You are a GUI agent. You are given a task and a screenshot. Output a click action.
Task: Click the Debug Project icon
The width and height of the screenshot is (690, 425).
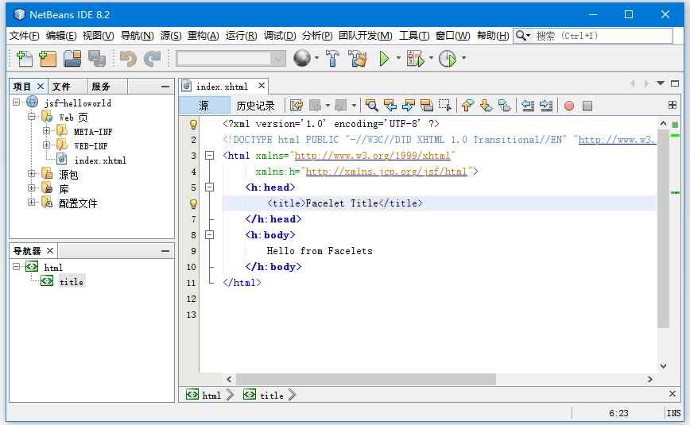pyautogui.click(x=414, y=59)
